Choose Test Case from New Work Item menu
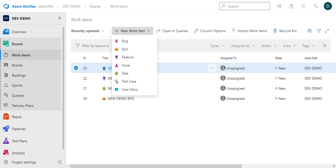 click(x=135, y=81)
